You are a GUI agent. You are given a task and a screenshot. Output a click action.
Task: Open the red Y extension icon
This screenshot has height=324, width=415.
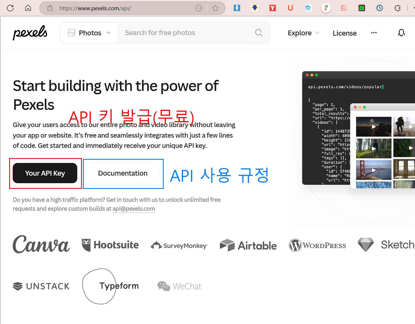(273, 8)
